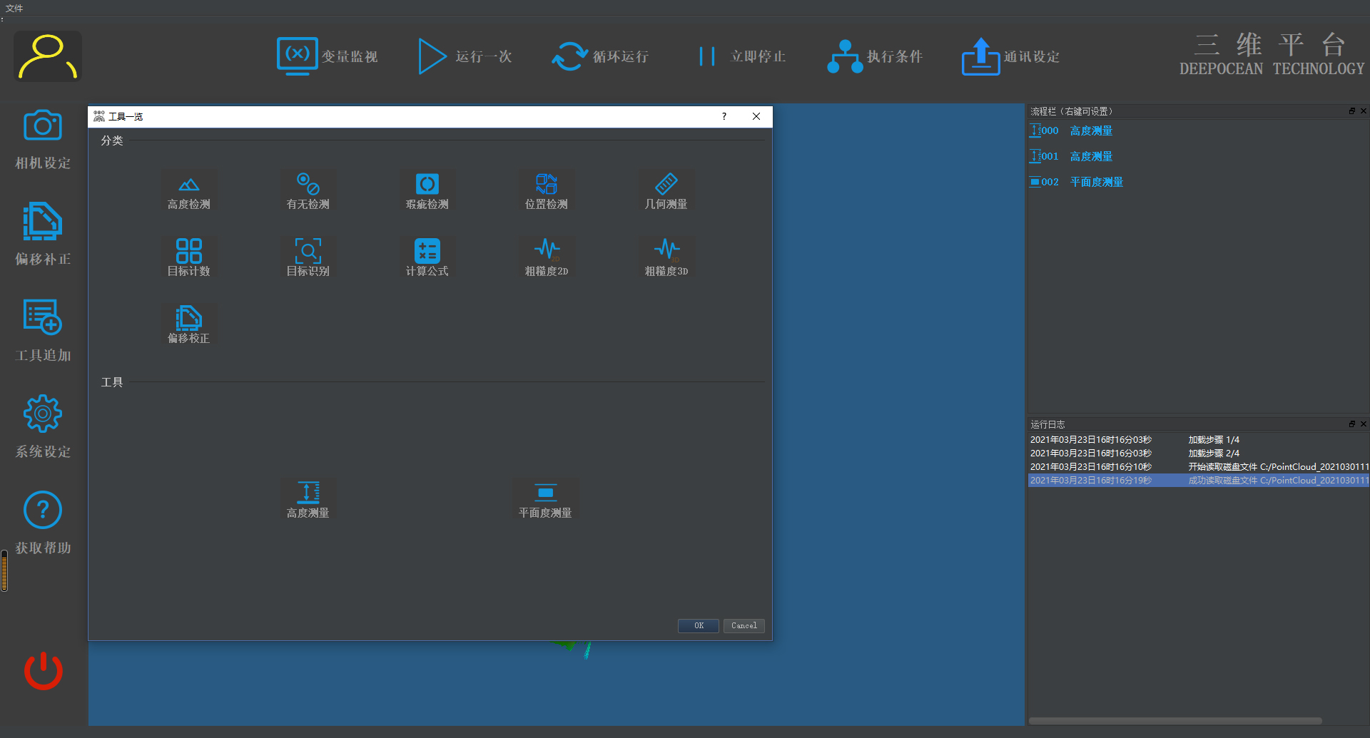Select 偏移校正 offset calibration category

pyautogui.click(x=188, y=324)
